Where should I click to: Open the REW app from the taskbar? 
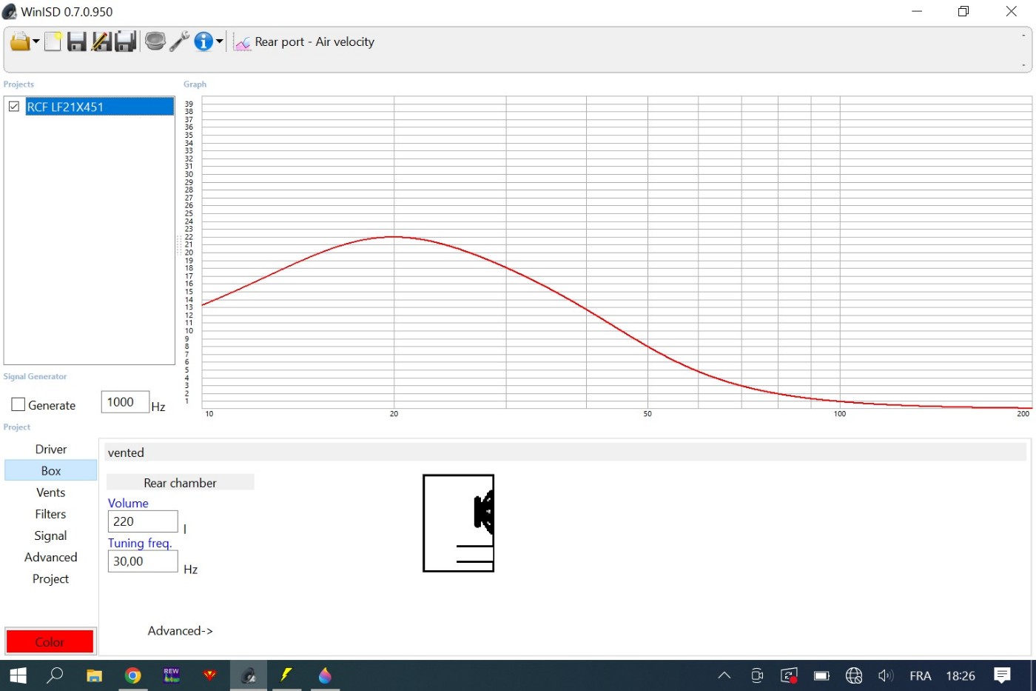tap(172, 675)
